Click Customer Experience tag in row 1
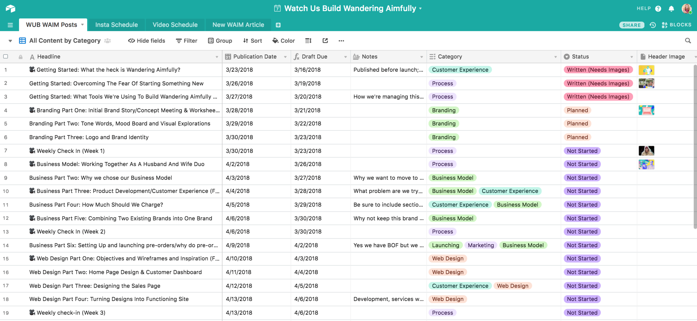The height and width of the screenshot is (321, 697). tap(460, 70)
